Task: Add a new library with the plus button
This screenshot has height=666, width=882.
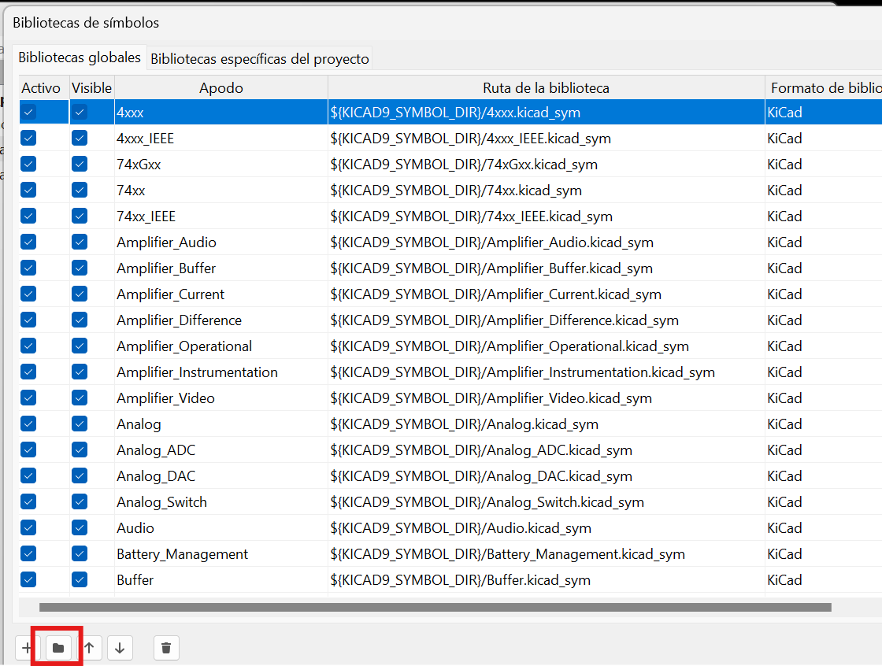Action: 27,648
